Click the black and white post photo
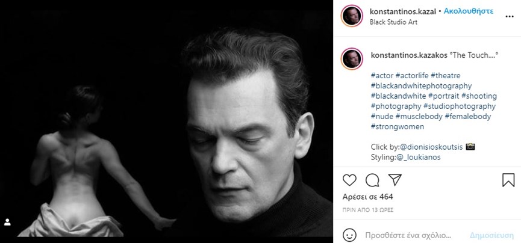 point(167,121)
